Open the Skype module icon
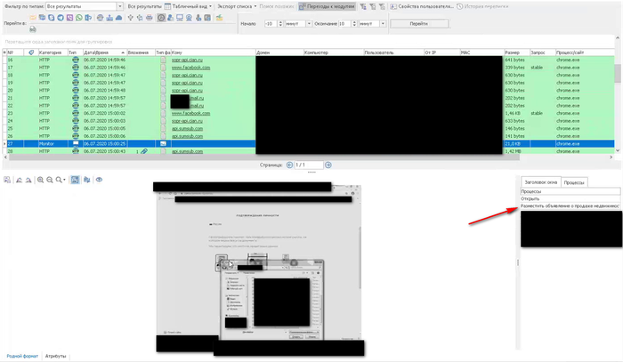 52,18
